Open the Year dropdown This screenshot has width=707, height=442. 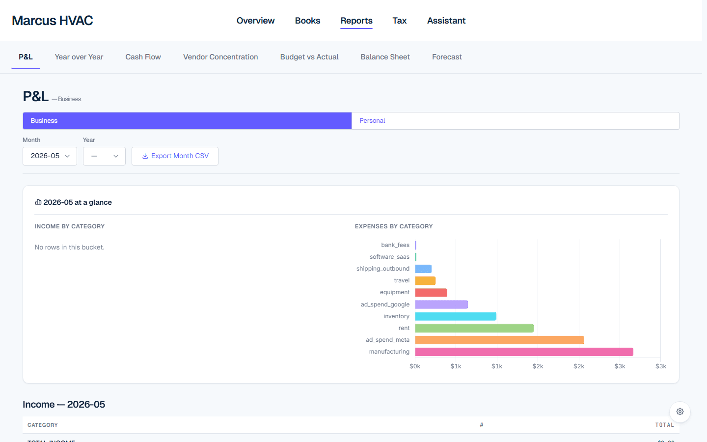104,156
